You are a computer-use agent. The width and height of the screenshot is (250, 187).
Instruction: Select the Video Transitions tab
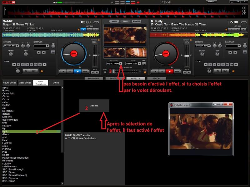41,83
